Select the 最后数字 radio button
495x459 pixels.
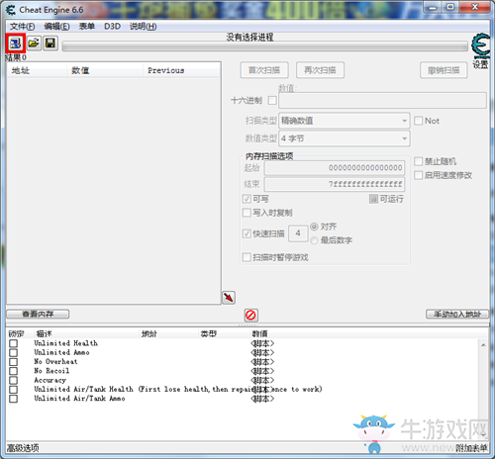314,240
